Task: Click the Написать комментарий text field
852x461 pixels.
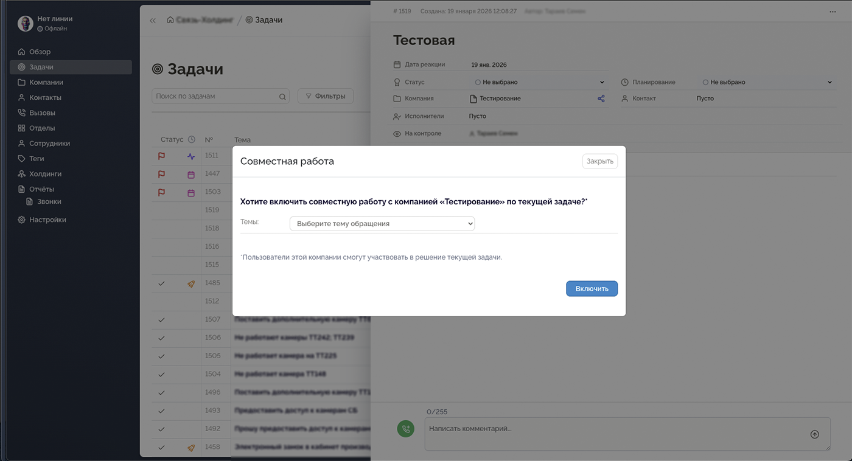Action: pyautogui.click(x=615, y=433)
